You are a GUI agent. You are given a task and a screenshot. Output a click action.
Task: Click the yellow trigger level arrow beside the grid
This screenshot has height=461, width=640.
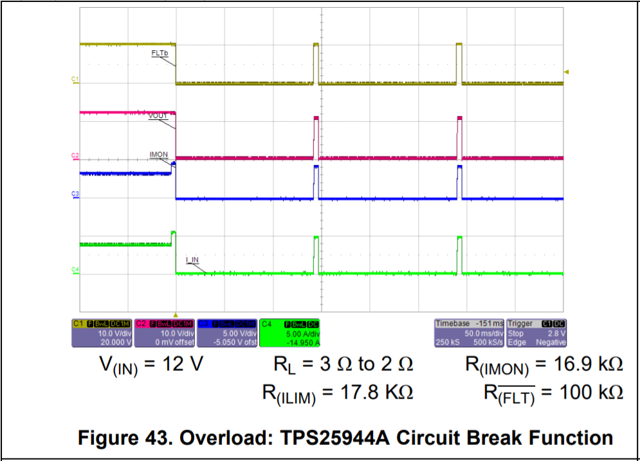click(x=567, y=72)
